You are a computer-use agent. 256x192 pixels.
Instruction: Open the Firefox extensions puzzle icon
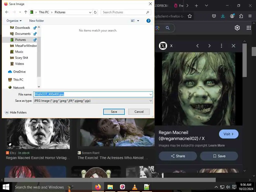[241, 16]
